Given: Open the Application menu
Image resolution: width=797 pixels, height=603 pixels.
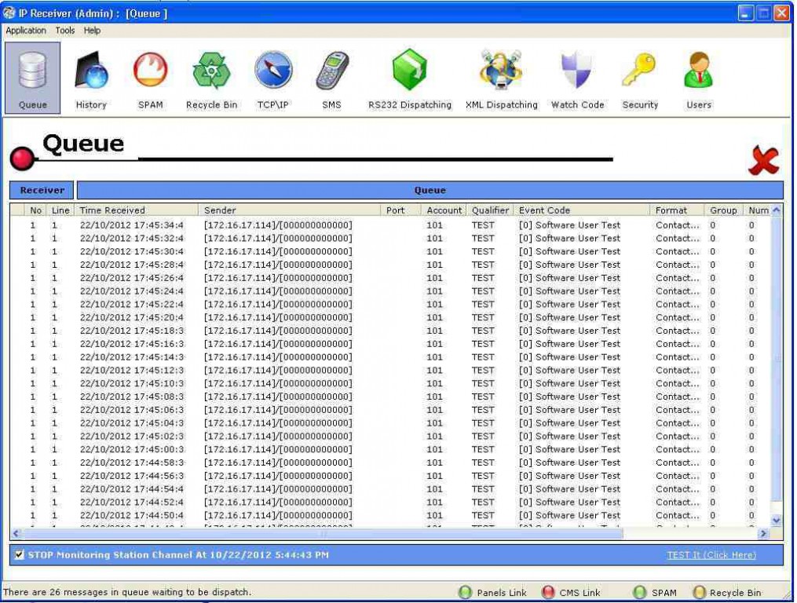Looking at the screenshot, I should click(26, 31).
